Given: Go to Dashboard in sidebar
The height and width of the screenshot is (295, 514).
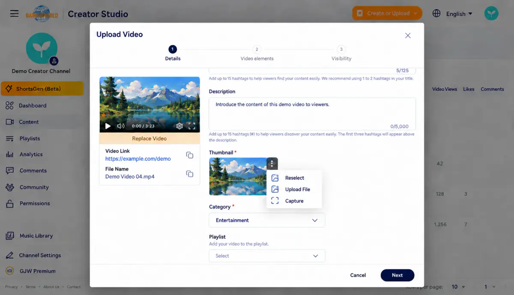Looking at the screenshot, I should click(x=33, y=106).
